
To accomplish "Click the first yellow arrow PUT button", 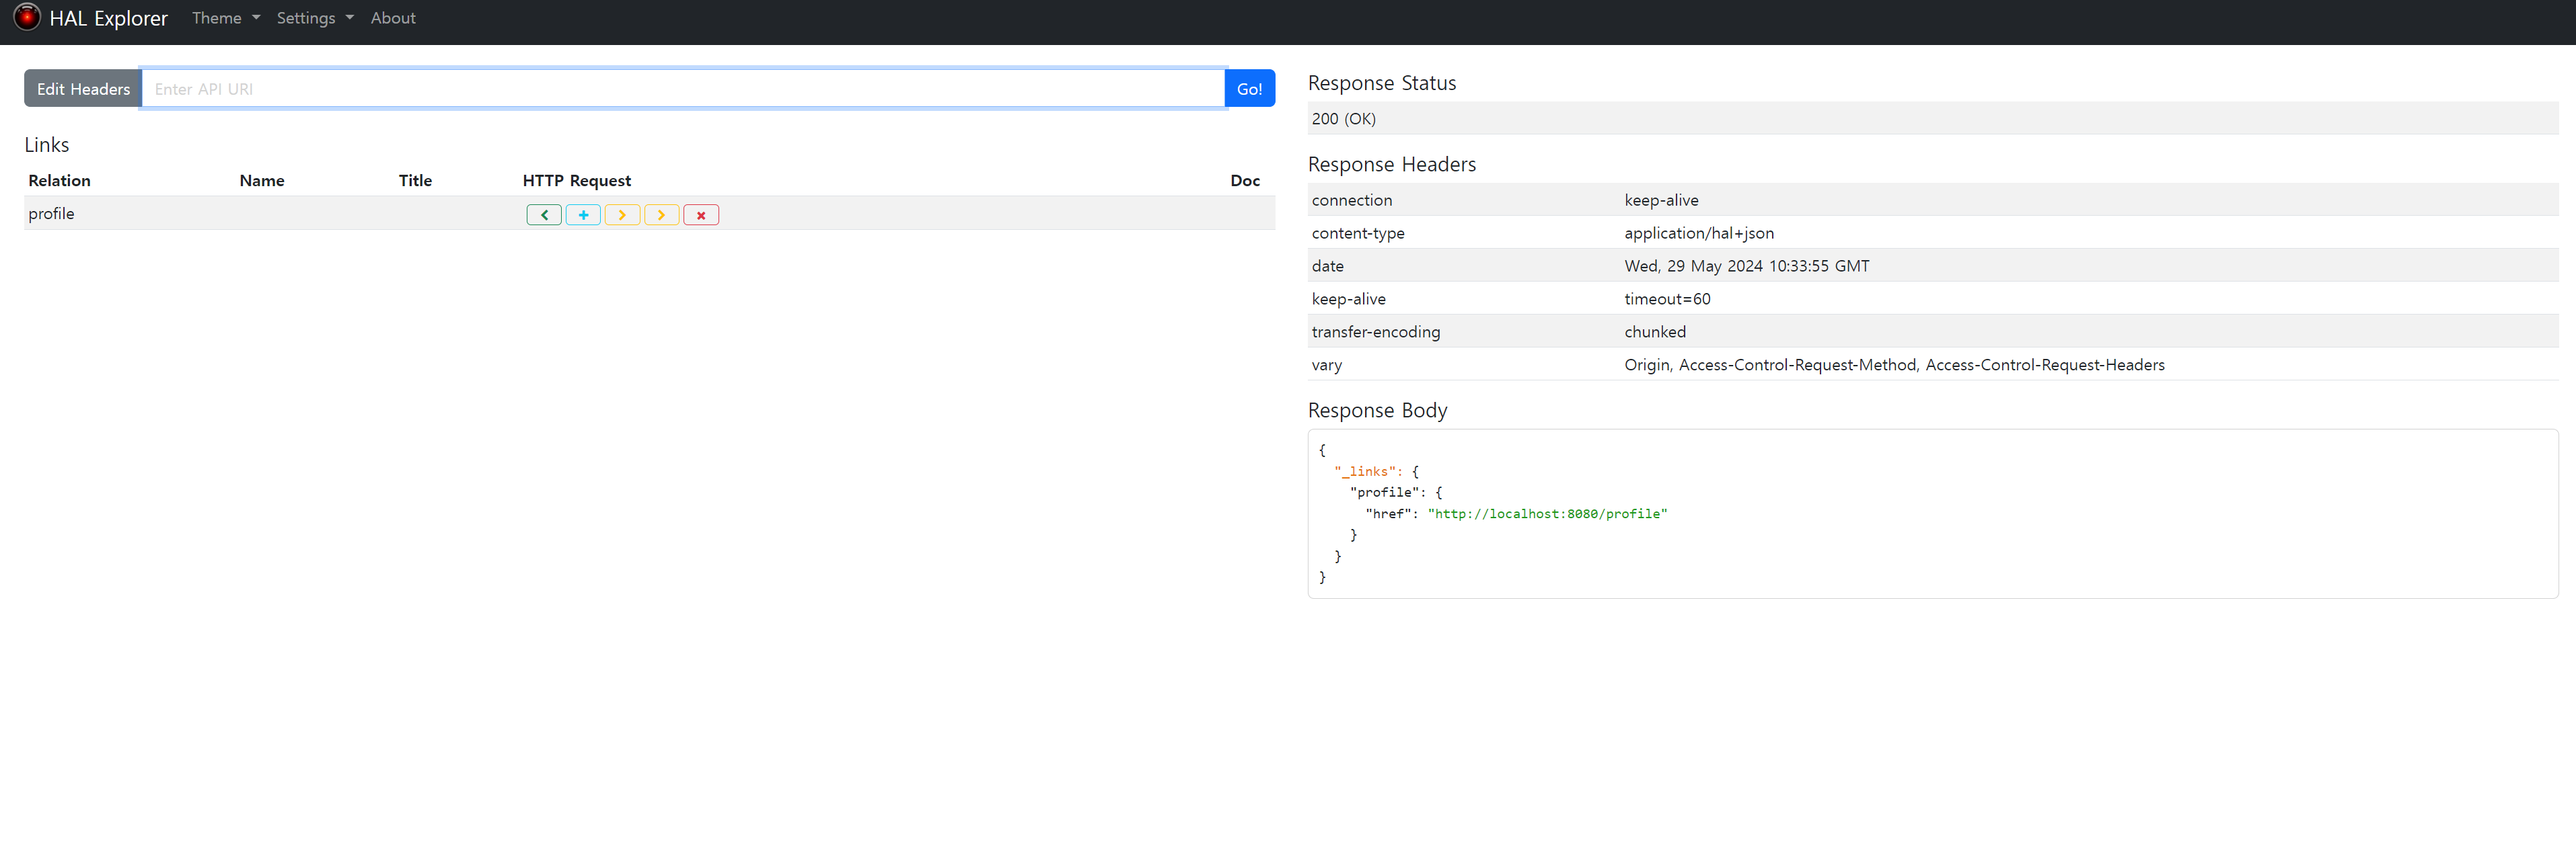I will tap(622, 215).
